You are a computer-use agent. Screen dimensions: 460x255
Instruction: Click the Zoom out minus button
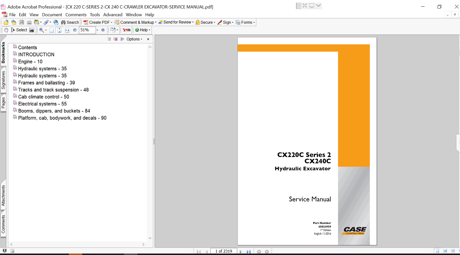75,30
